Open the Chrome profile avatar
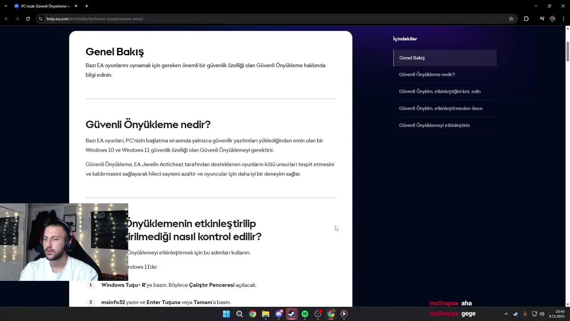Viewport: 570px width, 321px height. pyautogui.click(x=553, y=19)
